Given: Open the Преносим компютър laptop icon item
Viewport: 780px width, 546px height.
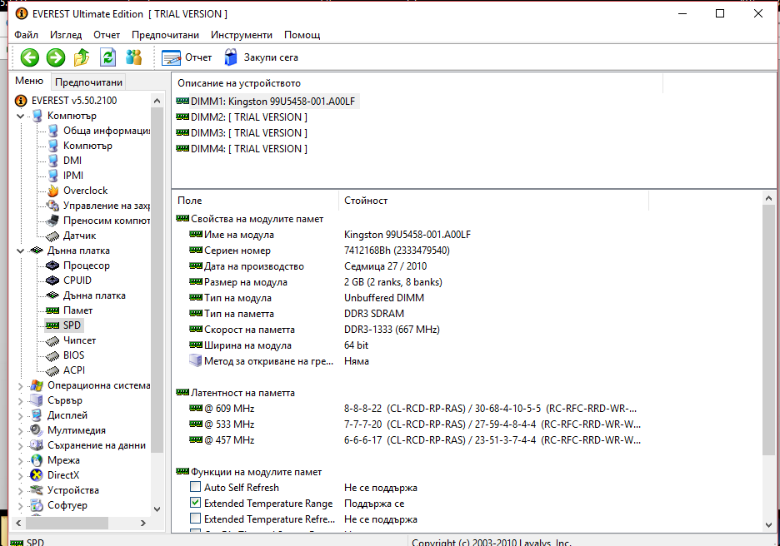Looking at the screenshot, I should pos(52,221).
